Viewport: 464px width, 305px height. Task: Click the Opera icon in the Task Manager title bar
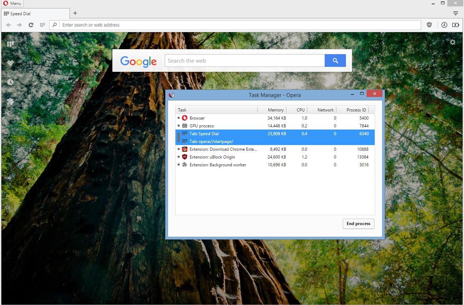(x=172, y=95)
